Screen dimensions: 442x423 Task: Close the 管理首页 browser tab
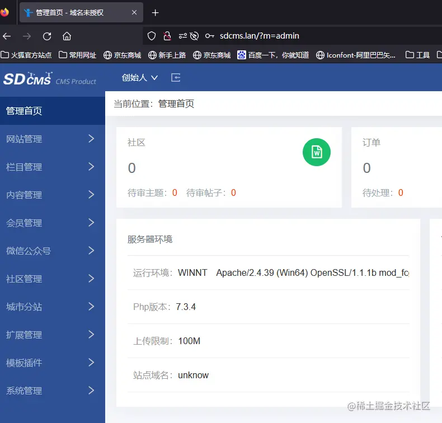coord(134,12)
